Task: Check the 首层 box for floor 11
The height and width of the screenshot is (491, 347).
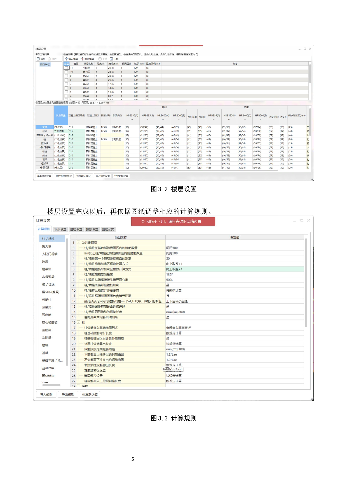Action: 66,68
